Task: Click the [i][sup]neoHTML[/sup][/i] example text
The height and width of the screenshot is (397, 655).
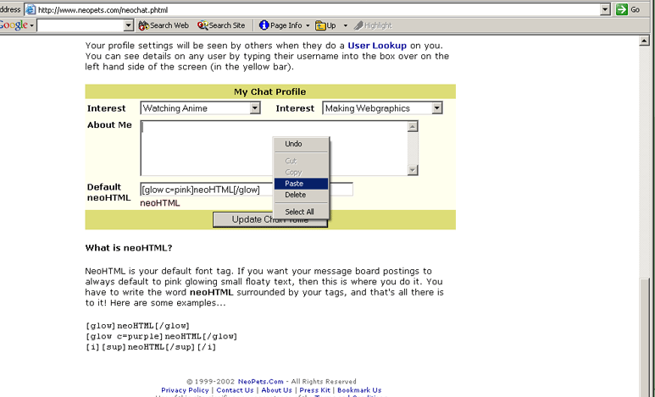Action: tap(151, 347)
